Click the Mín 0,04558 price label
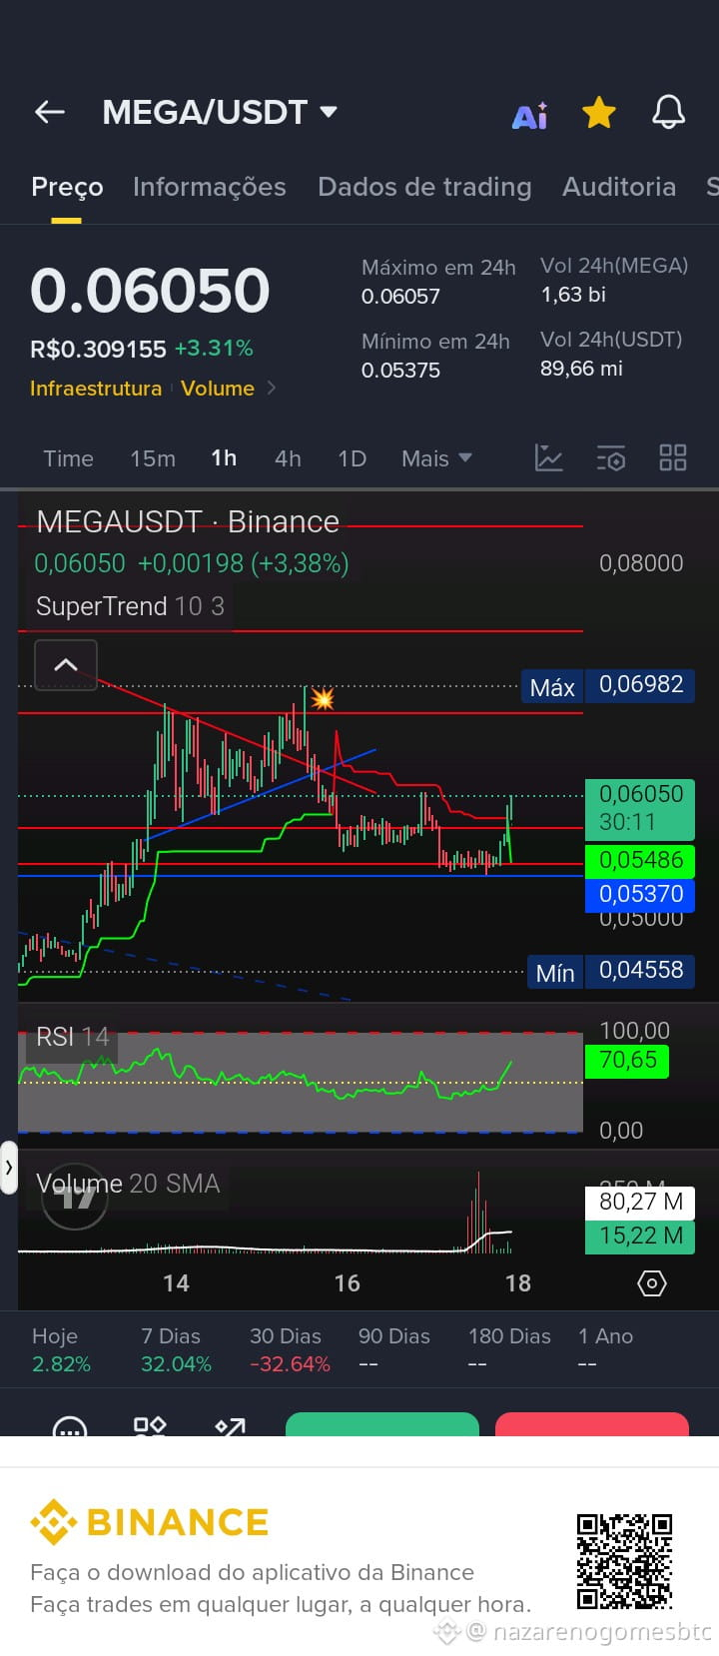The image size is (719, 1656). tap(610, 971)
